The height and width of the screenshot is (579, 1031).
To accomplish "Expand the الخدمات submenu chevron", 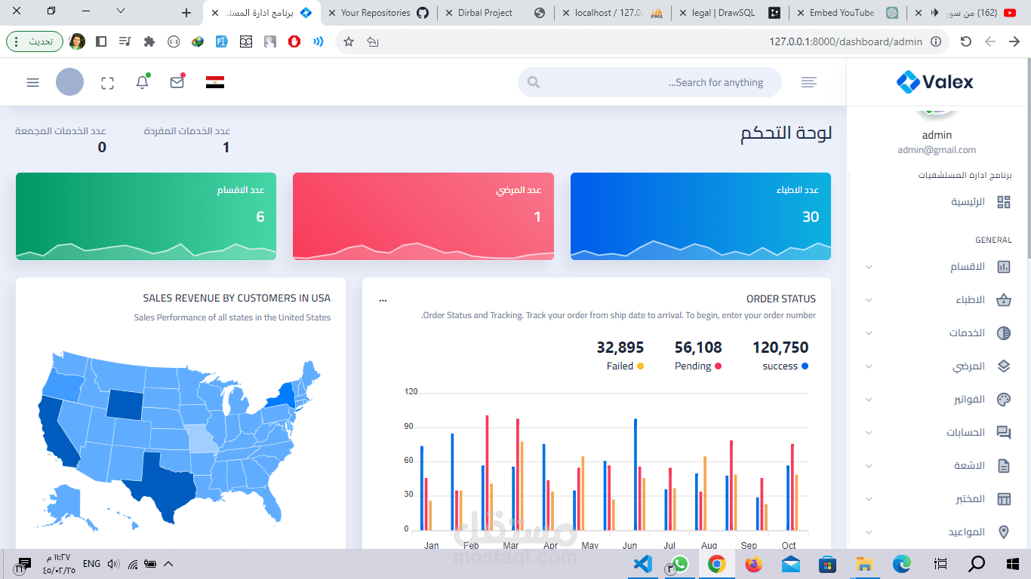I will point(869,333).
